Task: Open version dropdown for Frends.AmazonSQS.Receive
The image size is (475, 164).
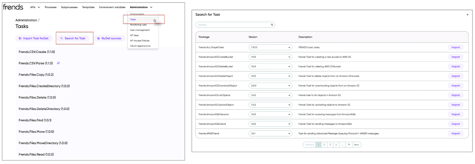Action: point(270,114)
